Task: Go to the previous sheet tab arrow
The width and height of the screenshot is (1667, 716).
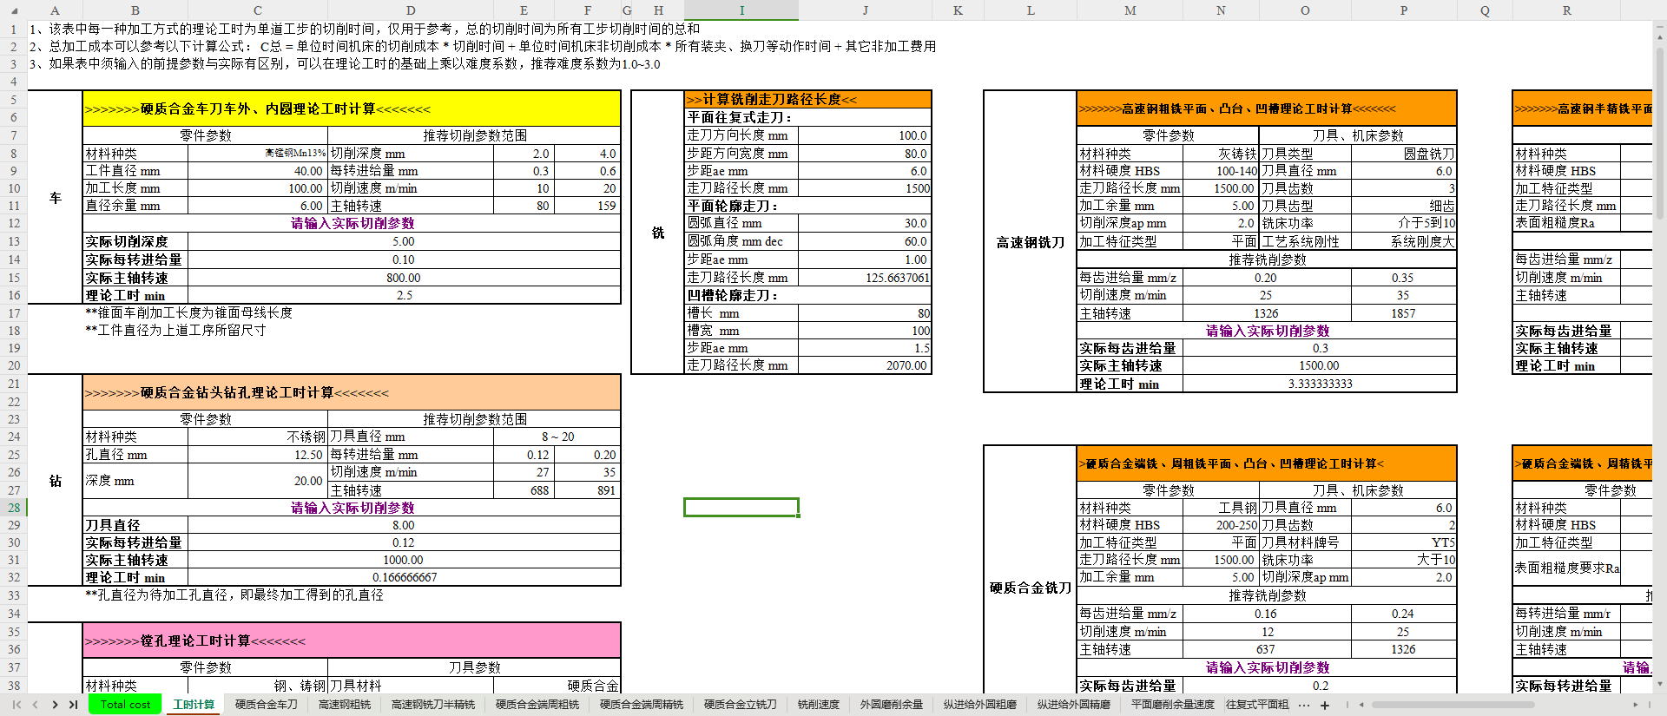Action: [36, 705]
